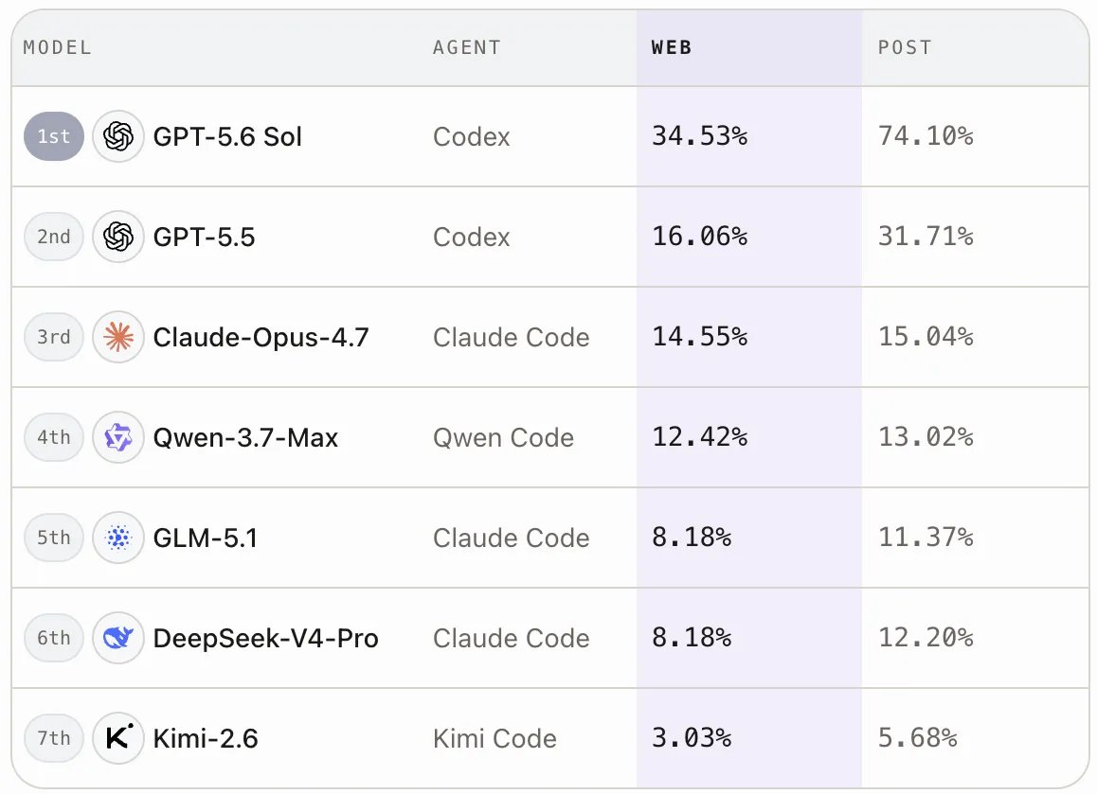Click the MODEL column header

[x=58, y=47]
